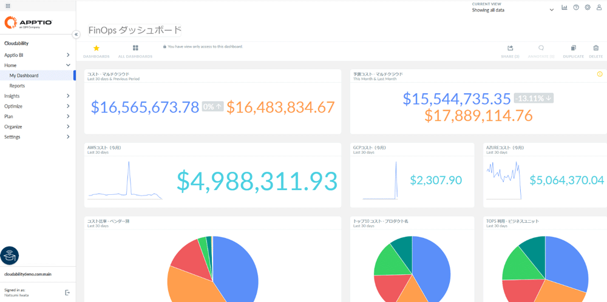Open the app grid launcher icon

pyautogui.click(x=8, y=6)
